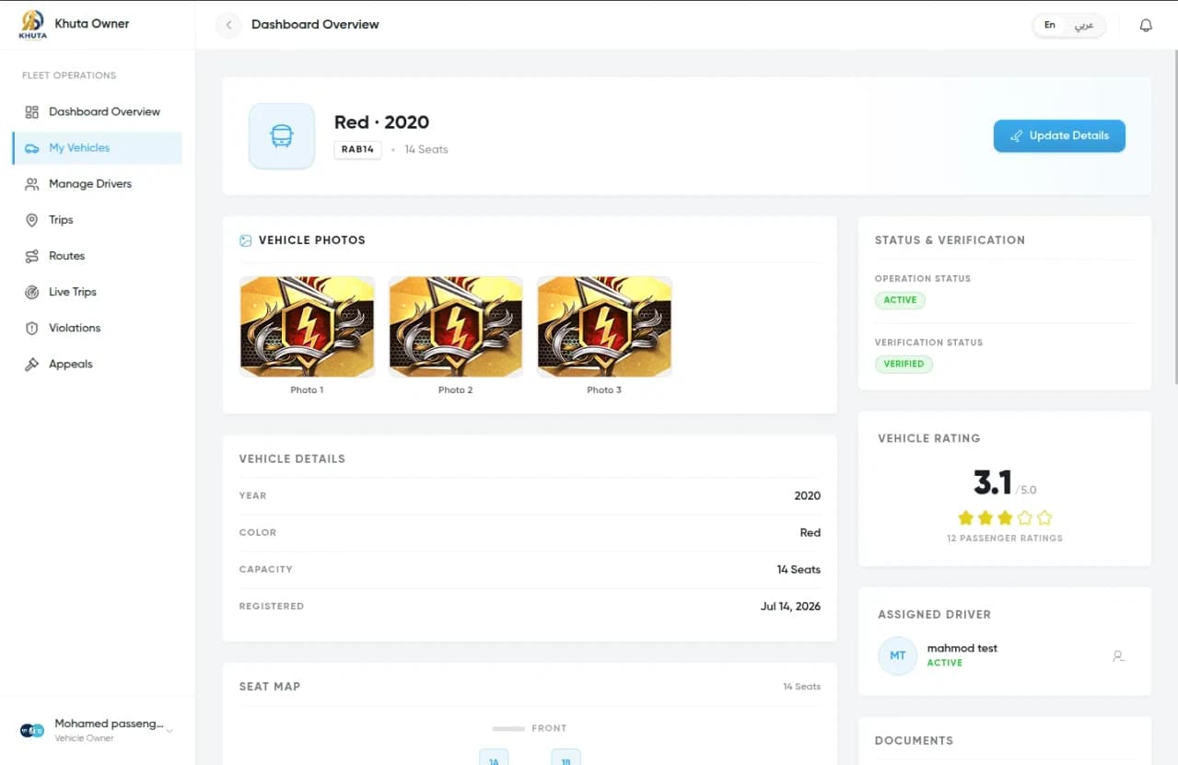Open Live Trips page

pos(97,291)
